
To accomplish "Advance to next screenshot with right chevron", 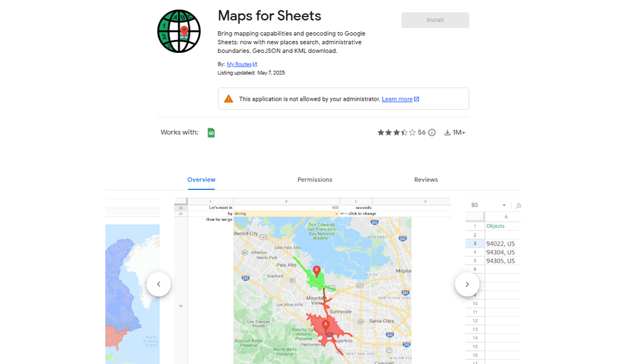I will tap(467, 284).
